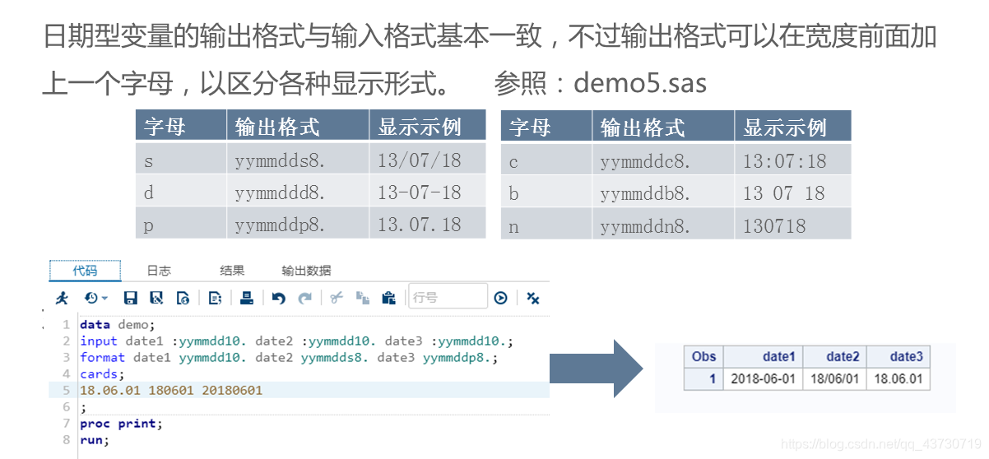989x459 pixels.
Task: Click the date2 column header in results
Action: [x=834, y=356]
